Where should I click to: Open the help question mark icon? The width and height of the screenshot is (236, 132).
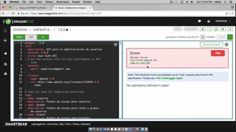(209, 21)
